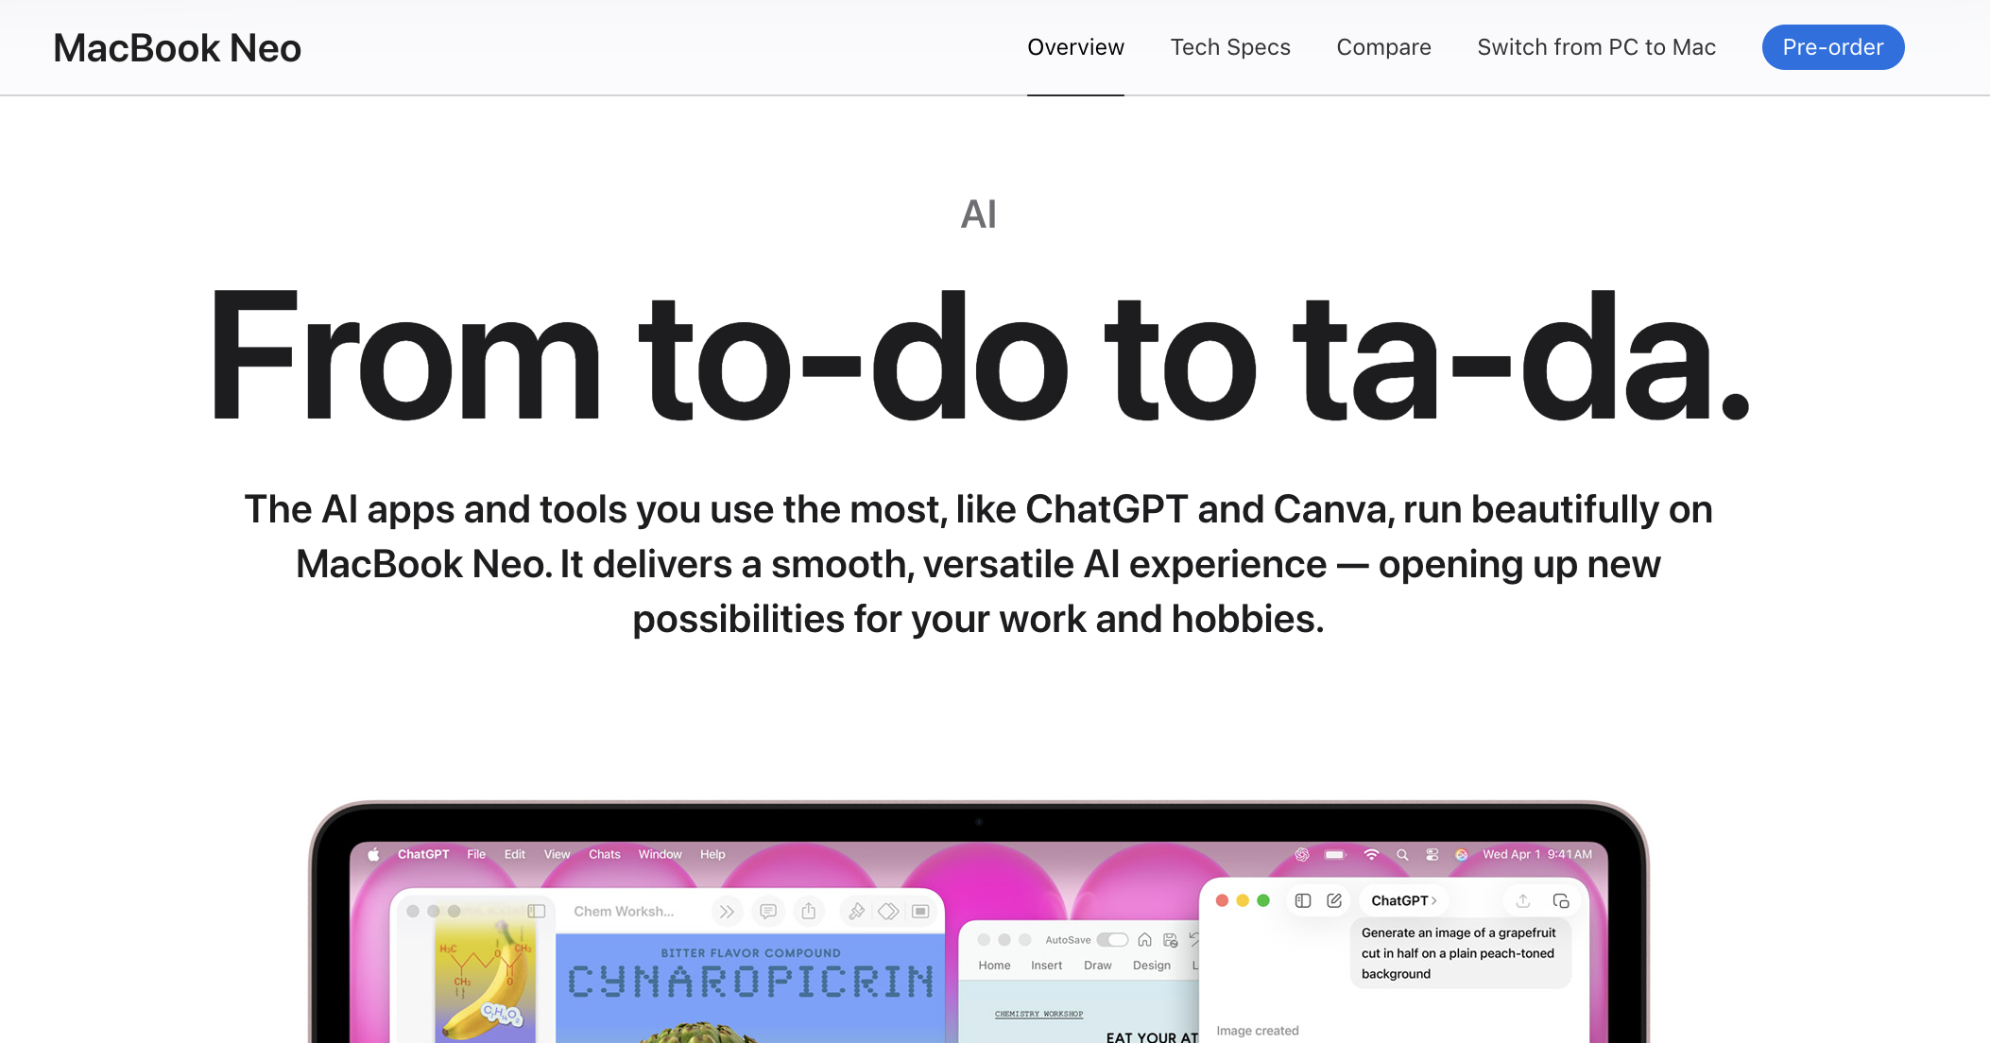The image size is (1990, 1043).
Task: Click the save icon in the AutoSave window
Action: pyautogui.click(x=1171, y=939)
